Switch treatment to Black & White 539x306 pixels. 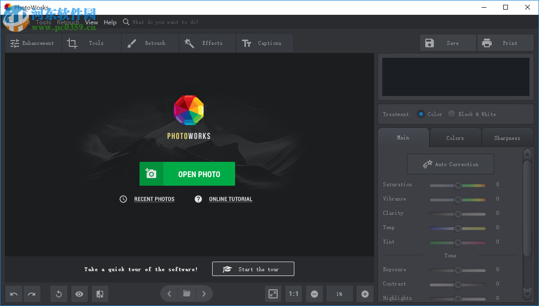click(x=452, y=114)
